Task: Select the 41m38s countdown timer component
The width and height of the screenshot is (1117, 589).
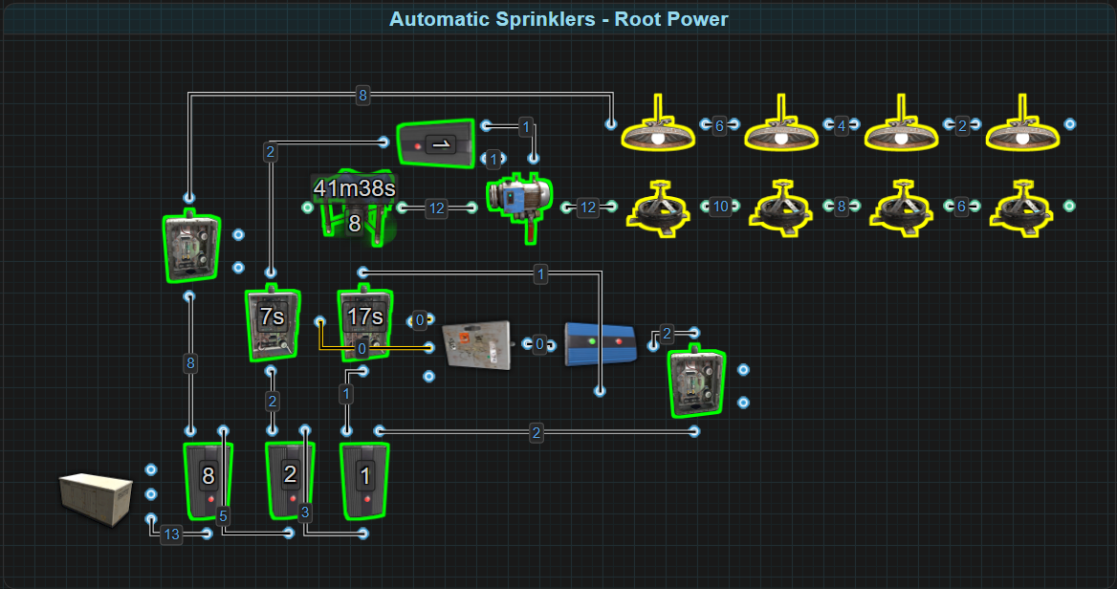Action: point(354,207)
